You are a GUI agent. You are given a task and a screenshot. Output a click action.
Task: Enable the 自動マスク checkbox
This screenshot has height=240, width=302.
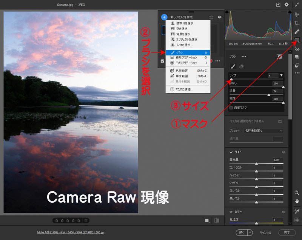tap(231, 108)
